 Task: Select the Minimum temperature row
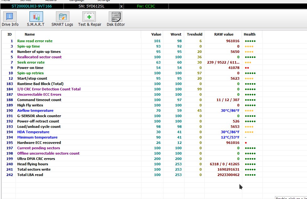click(x=132, y=137)
